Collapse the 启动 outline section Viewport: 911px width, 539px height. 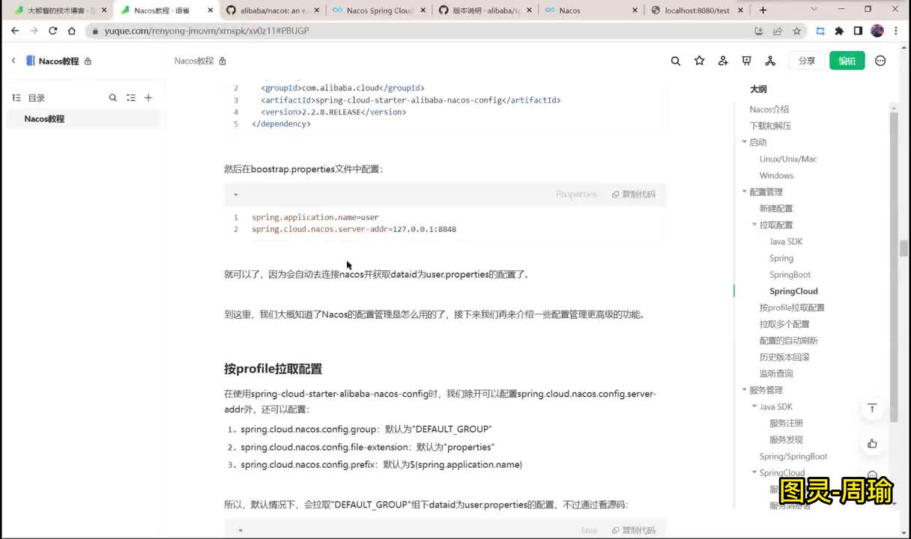(x=745, y=142)
